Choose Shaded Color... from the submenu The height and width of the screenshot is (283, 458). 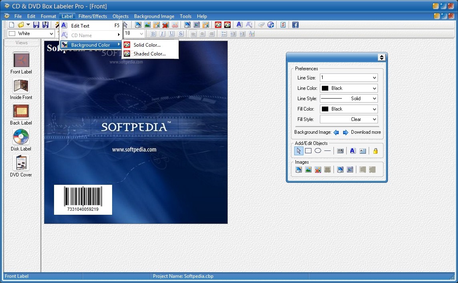(x=150, y=53)
